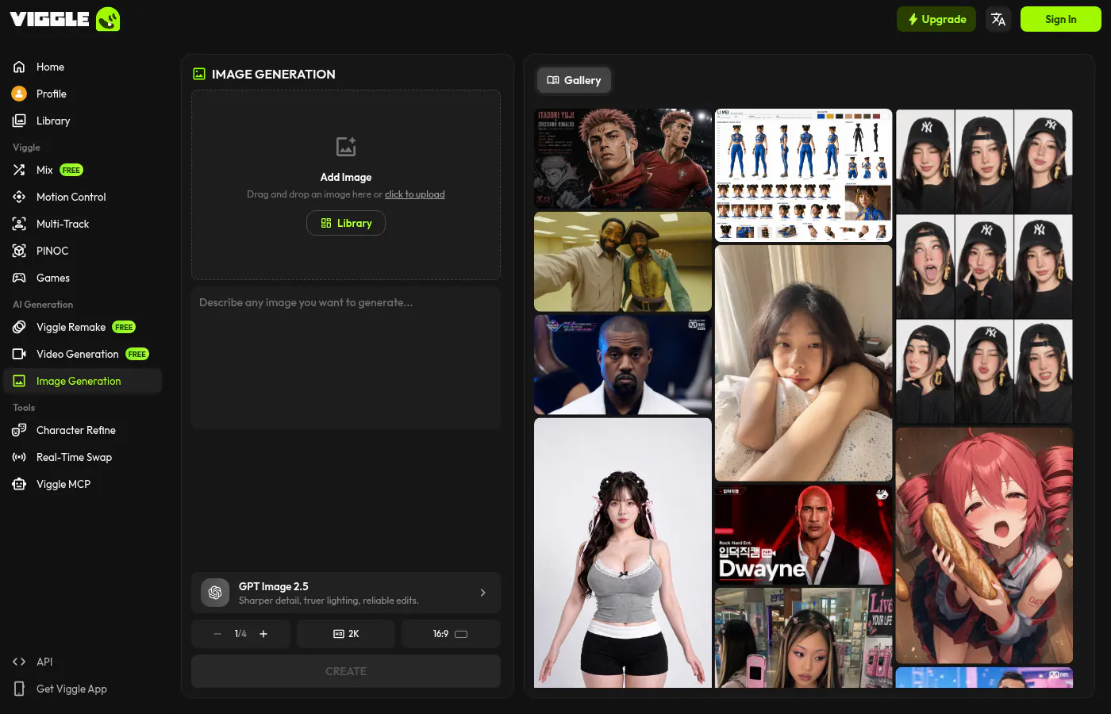Select the Character Refine icon
Image resolution: width=1111 pixels, height=714 pixels.
[19, 430]
